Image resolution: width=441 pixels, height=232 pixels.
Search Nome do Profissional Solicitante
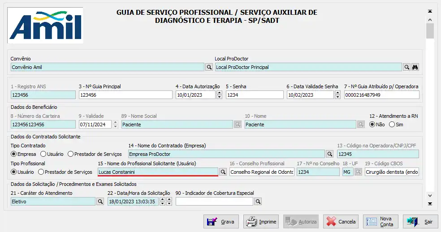pyautogui.click(x=223, y=172)
